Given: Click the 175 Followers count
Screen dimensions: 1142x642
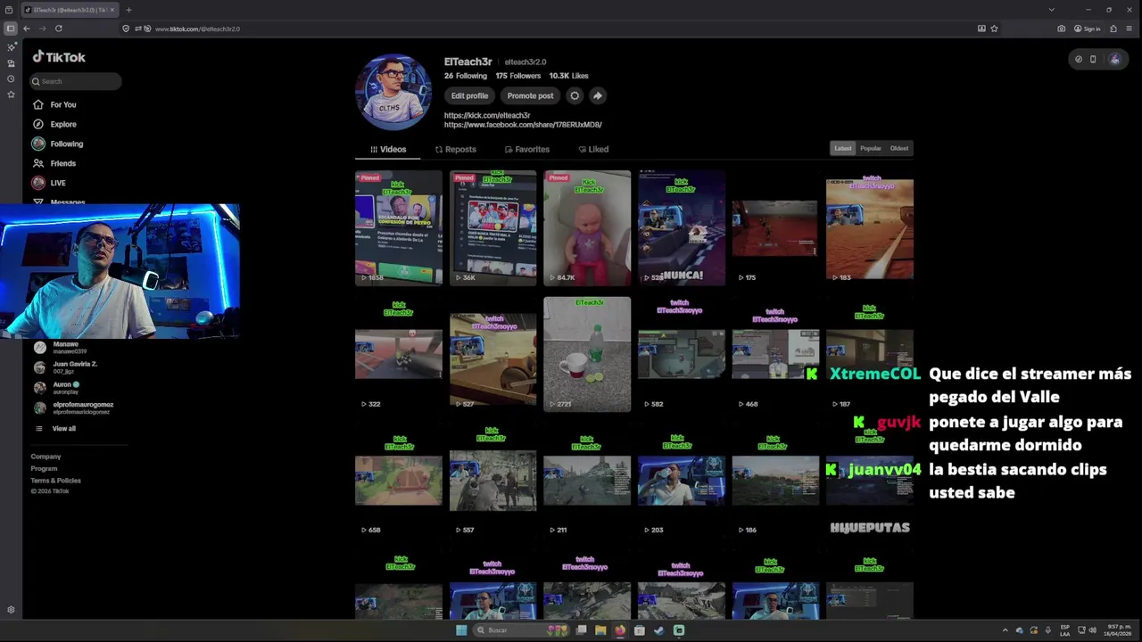Looking at the screenshot, I should 517,76.
